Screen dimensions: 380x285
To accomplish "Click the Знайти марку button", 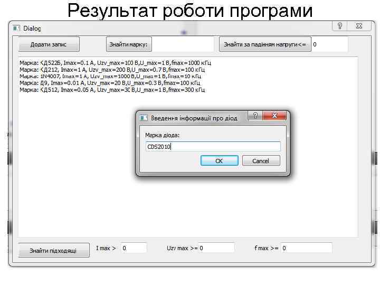I will coord(129,44).
